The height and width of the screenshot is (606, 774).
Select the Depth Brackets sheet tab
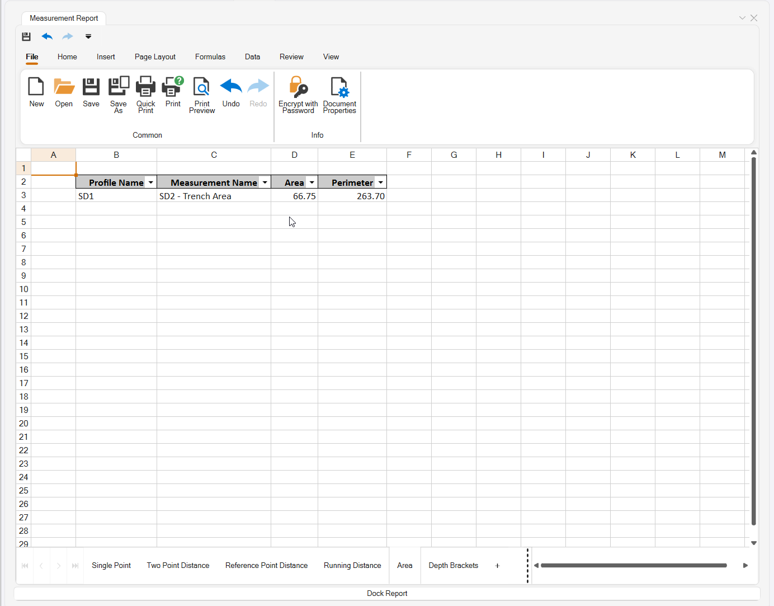point(453,565)
